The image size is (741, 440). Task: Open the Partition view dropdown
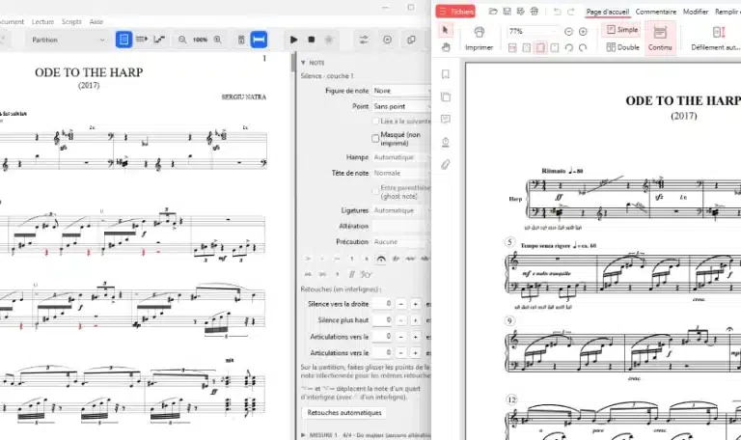coord(69,40)
